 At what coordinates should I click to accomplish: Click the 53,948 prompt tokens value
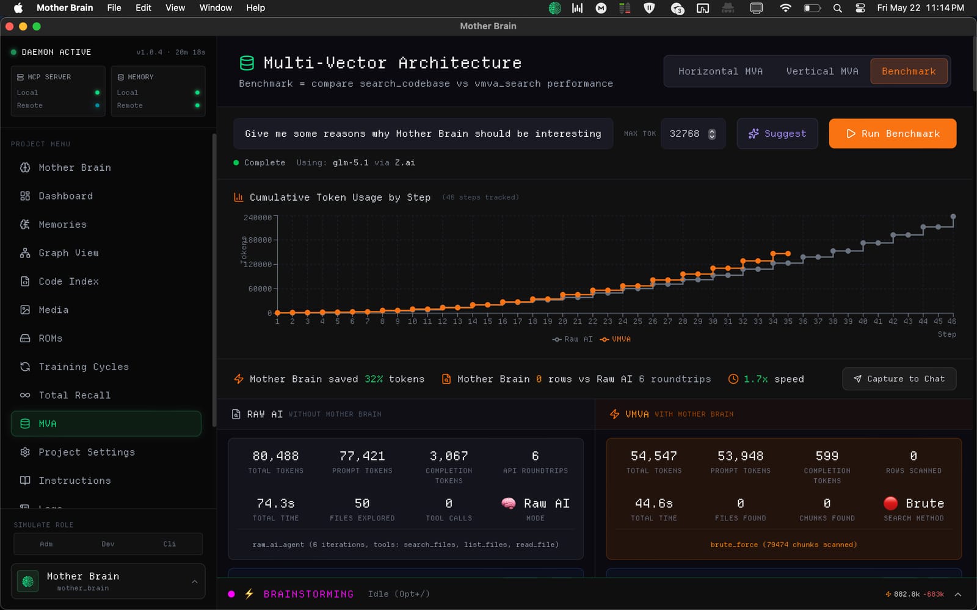pos(741,456)
